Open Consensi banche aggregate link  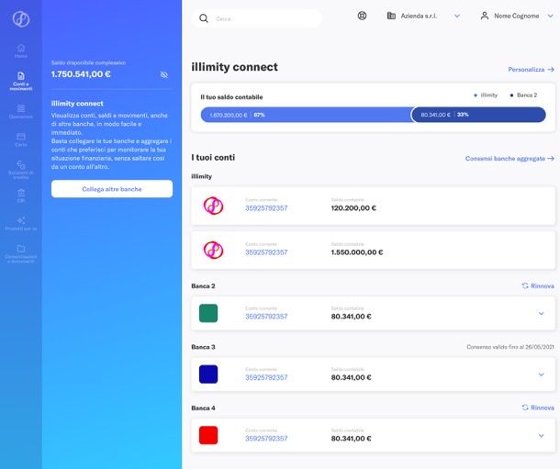point(510,159)
